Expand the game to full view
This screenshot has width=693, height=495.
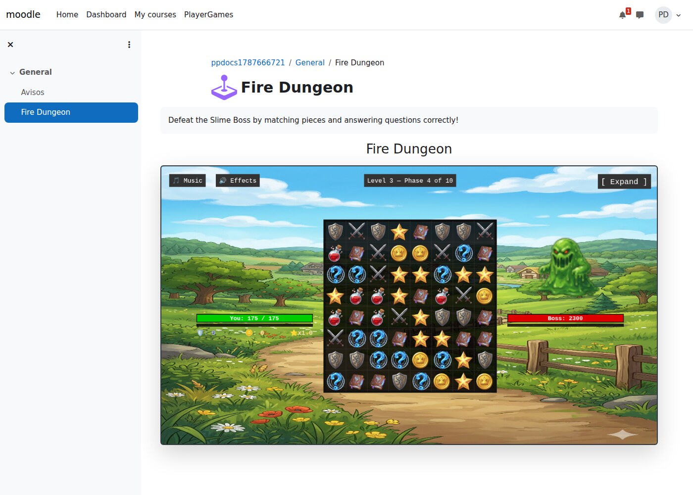point(624,182)
